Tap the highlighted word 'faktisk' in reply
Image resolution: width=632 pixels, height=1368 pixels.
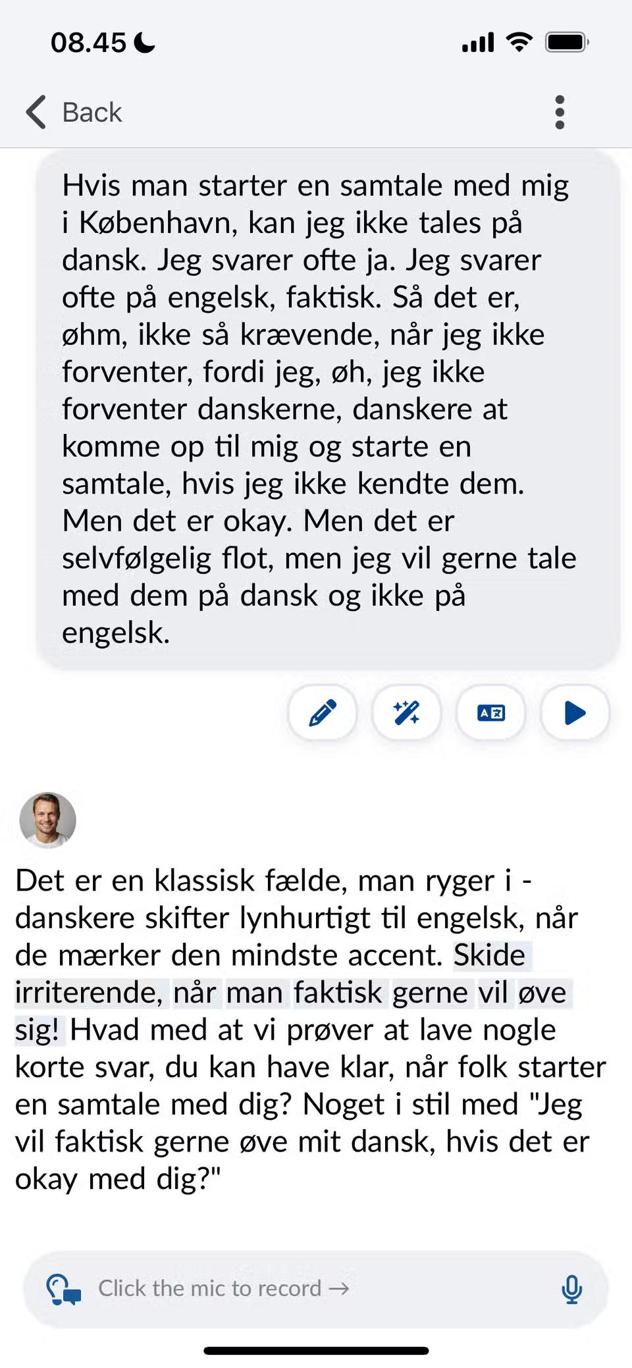click(x=338, y=993)
